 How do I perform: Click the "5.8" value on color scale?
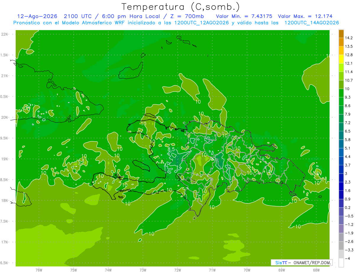(x=348, y=140)
